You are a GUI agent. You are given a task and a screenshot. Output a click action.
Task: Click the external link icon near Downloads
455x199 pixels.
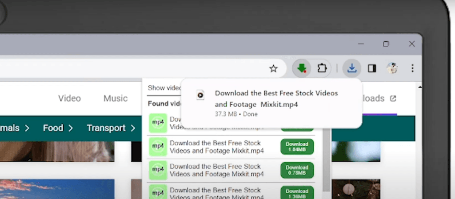tap(393, 99)
